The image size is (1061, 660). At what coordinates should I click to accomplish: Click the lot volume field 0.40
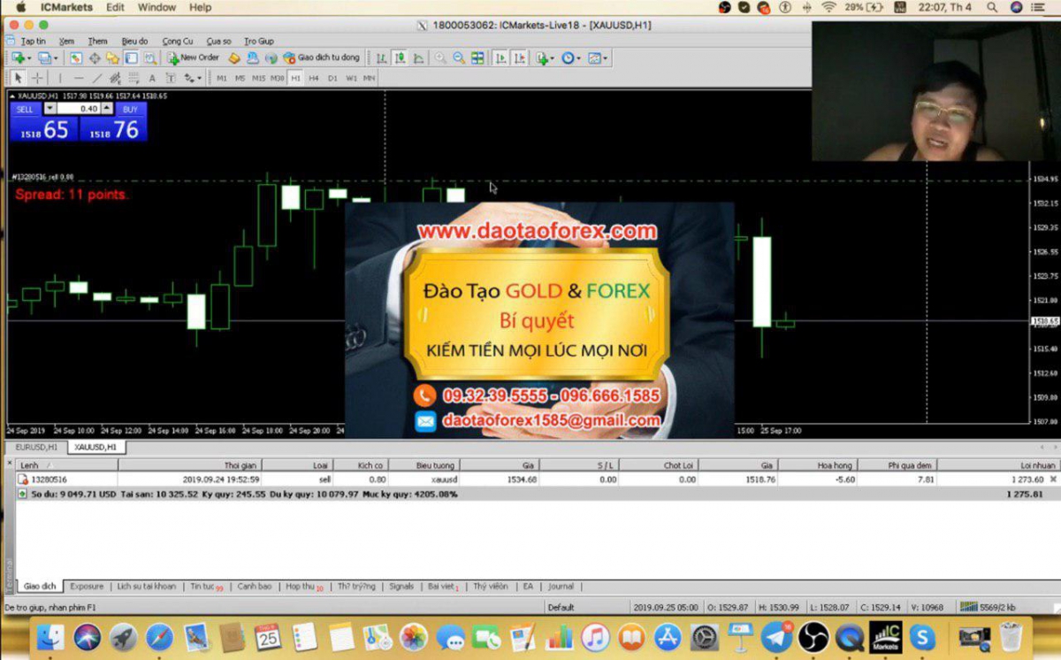point(79,109)
